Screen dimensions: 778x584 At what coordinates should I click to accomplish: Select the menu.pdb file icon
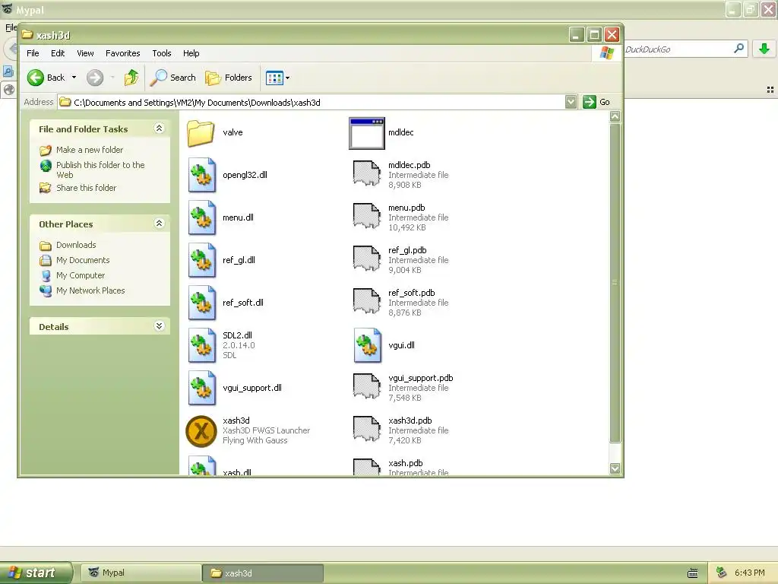coord(367,216)
